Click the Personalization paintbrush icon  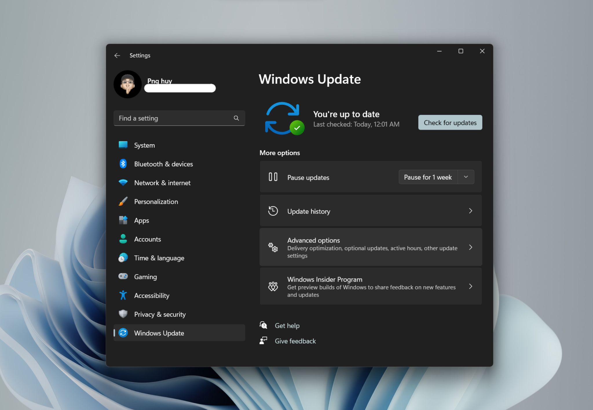coord(123,201)
